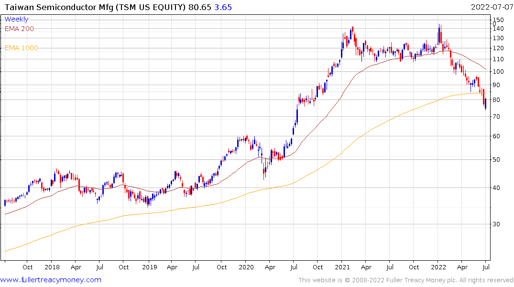The image size is (514, 287).
Task: Click the 2022 x-axis label
Action: (x=438, y=267)
